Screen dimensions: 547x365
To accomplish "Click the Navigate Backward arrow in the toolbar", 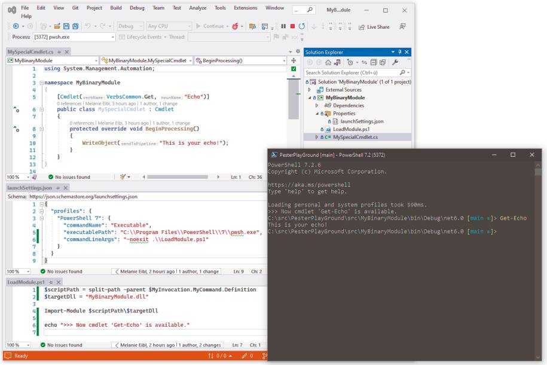I will [16, 26].
